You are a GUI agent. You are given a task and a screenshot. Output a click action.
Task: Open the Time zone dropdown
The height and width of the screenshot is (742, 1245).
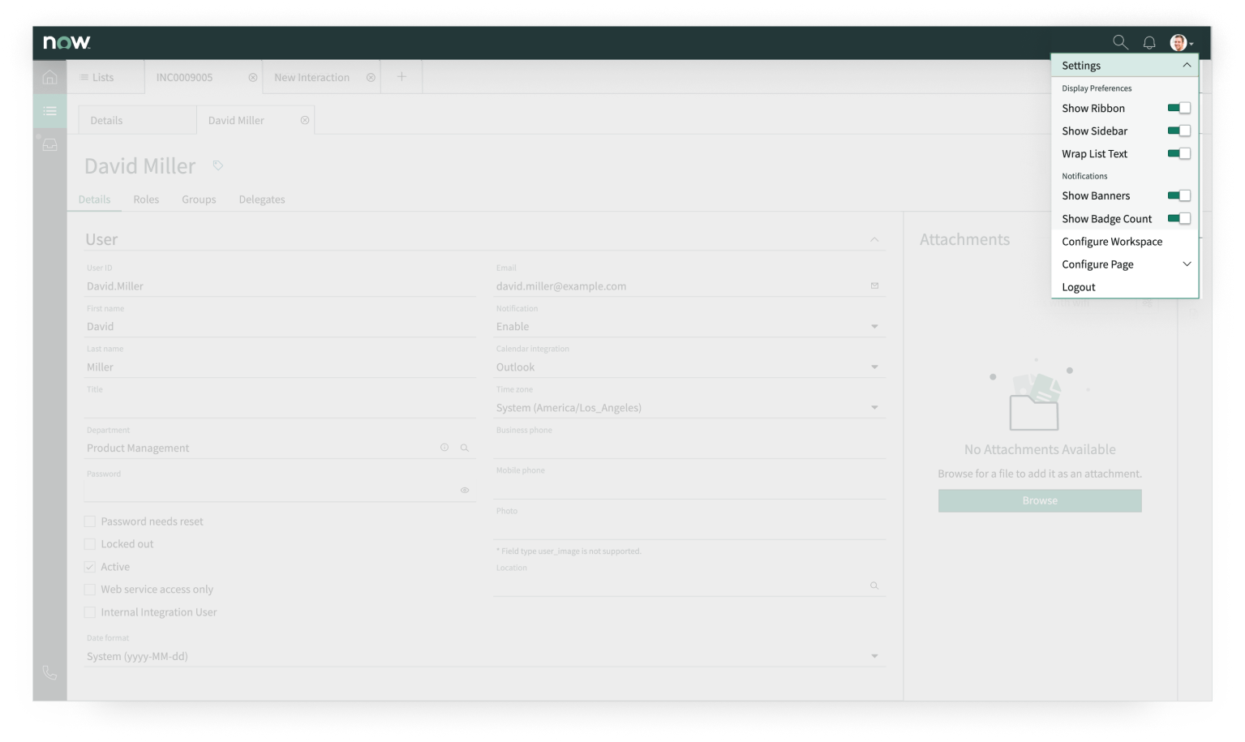[x=689, y=407]
